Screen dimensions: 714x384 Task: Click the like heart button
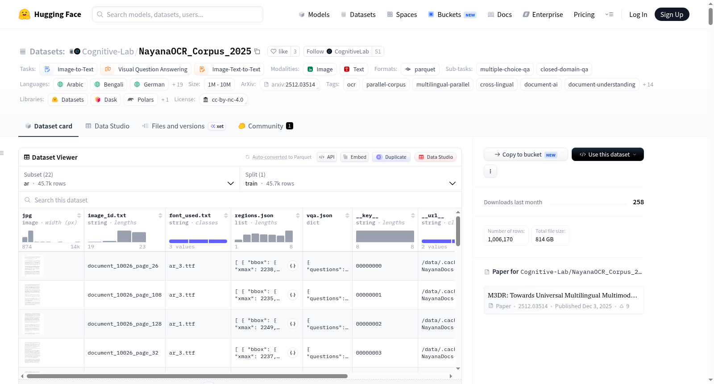click(279, 51)
